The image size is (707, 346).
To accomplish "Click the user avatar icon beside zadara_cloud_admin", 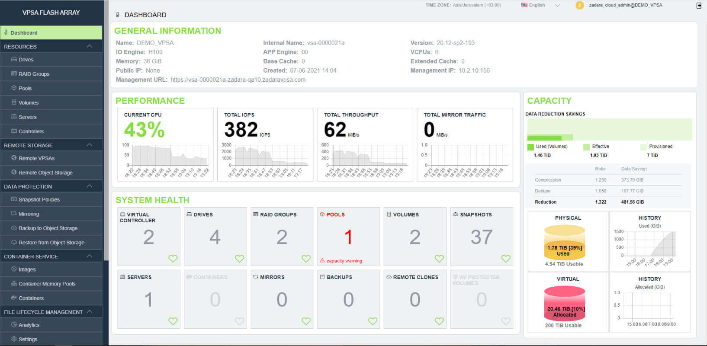I will [579, 5].
